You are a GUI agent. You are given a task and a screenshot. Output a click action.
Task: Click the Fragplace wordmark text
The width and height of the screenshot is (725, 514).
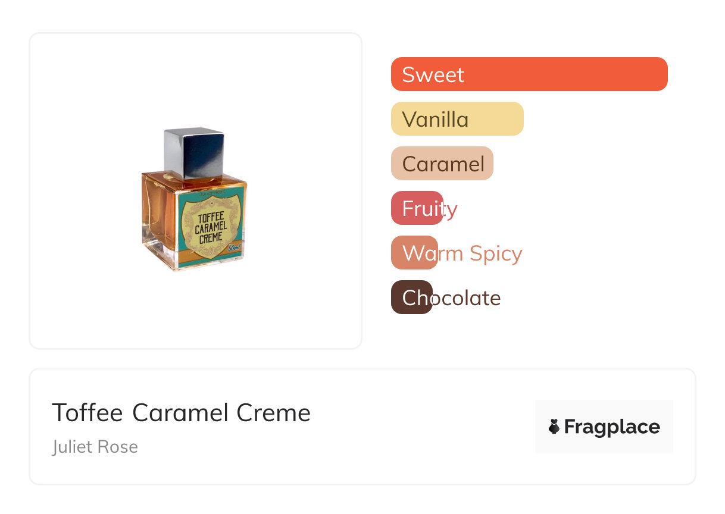pos(612,427)
